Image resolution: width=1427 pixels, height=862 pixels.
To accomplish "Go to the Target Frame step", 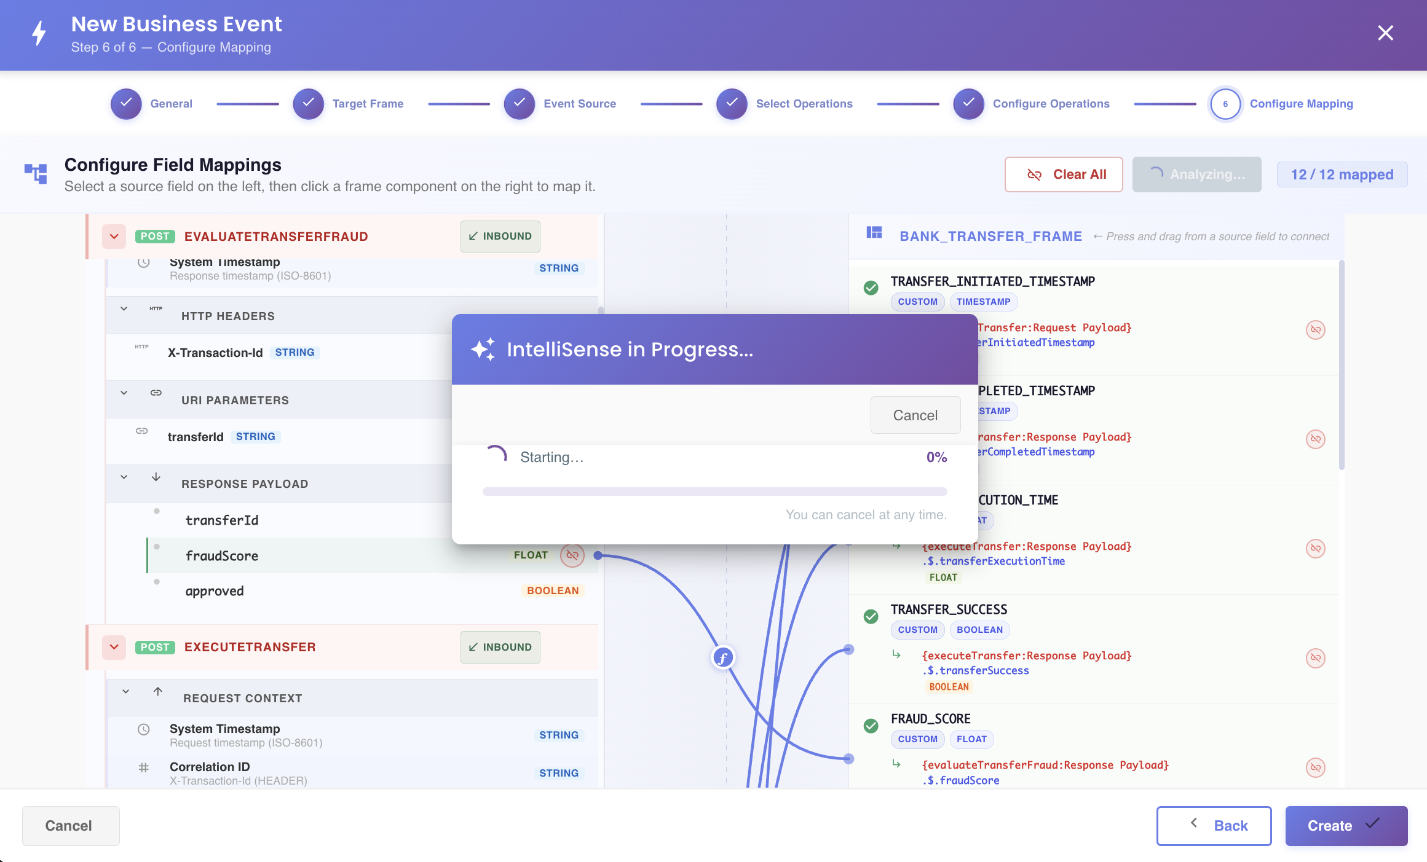I will point(349,104).
